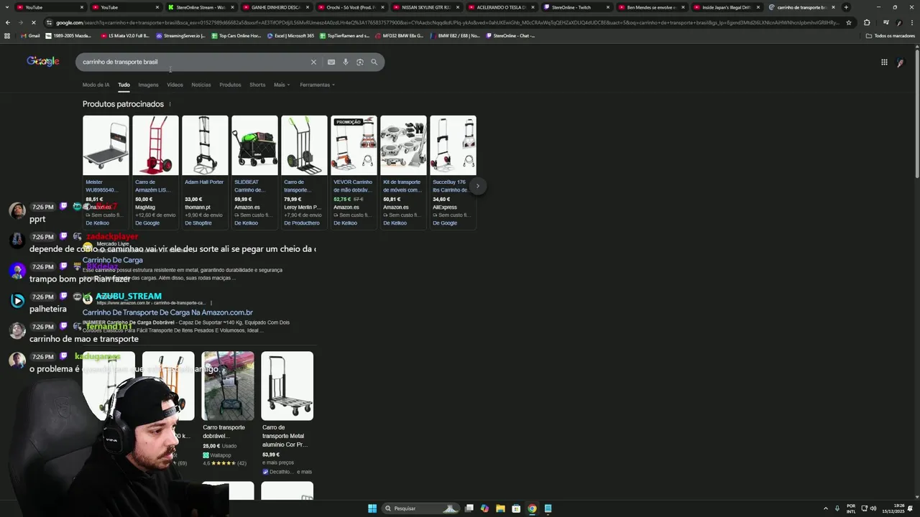This screenshot has width=920, height=517.
Task: Open Microsoft Store from the taskbar
Action: pos(516,508)
